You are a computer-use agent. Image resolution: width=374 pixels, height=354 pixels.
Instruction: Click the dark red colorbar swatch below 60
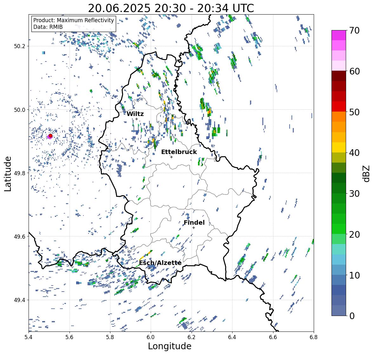[339, 76]
